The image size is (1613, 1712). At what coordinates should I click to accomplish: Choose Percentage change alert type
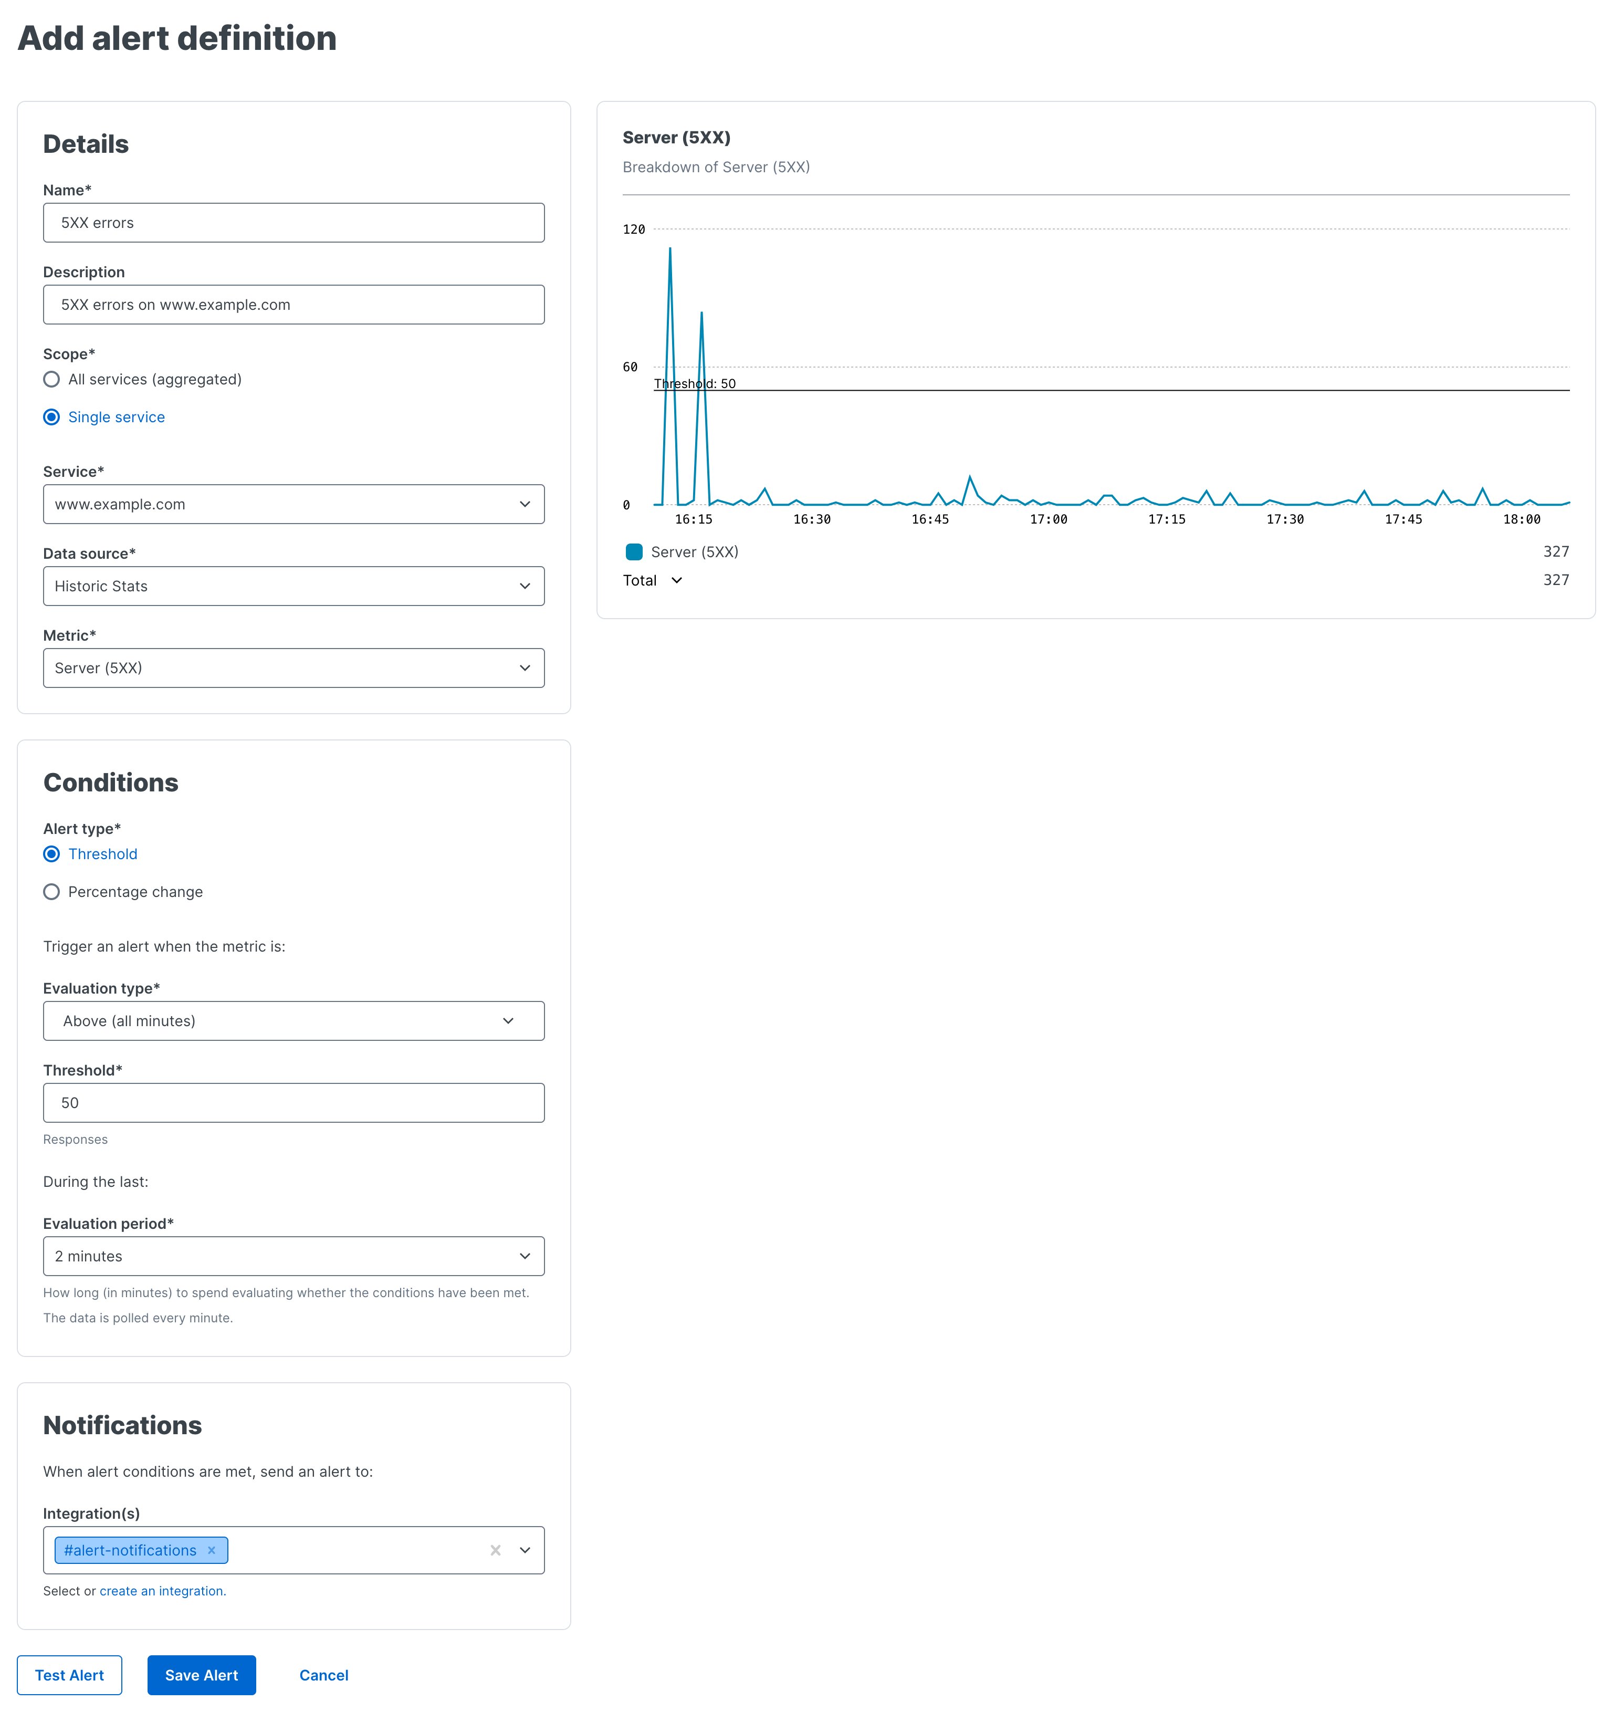(x=51, y=891)
